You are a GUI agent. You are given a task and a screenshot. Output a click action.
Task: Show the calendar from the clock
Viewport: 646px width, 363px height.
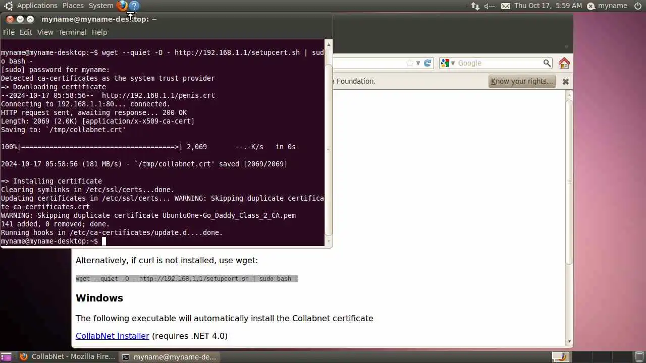(x=548, y=6)
